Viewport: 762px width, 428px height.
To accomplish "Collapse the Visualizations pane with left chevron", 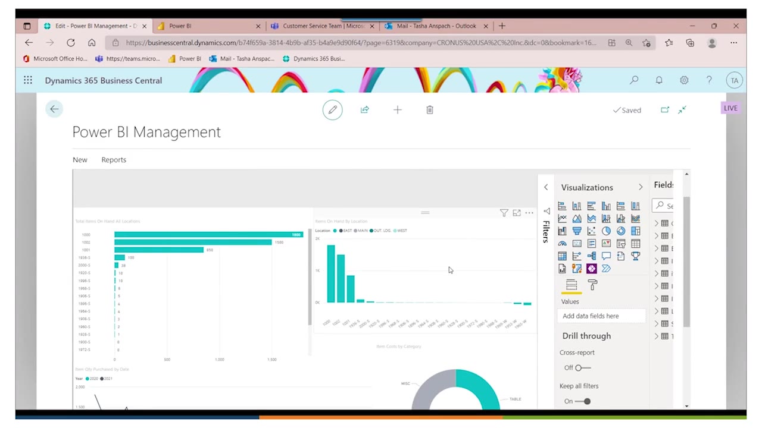I will (546, 187).
